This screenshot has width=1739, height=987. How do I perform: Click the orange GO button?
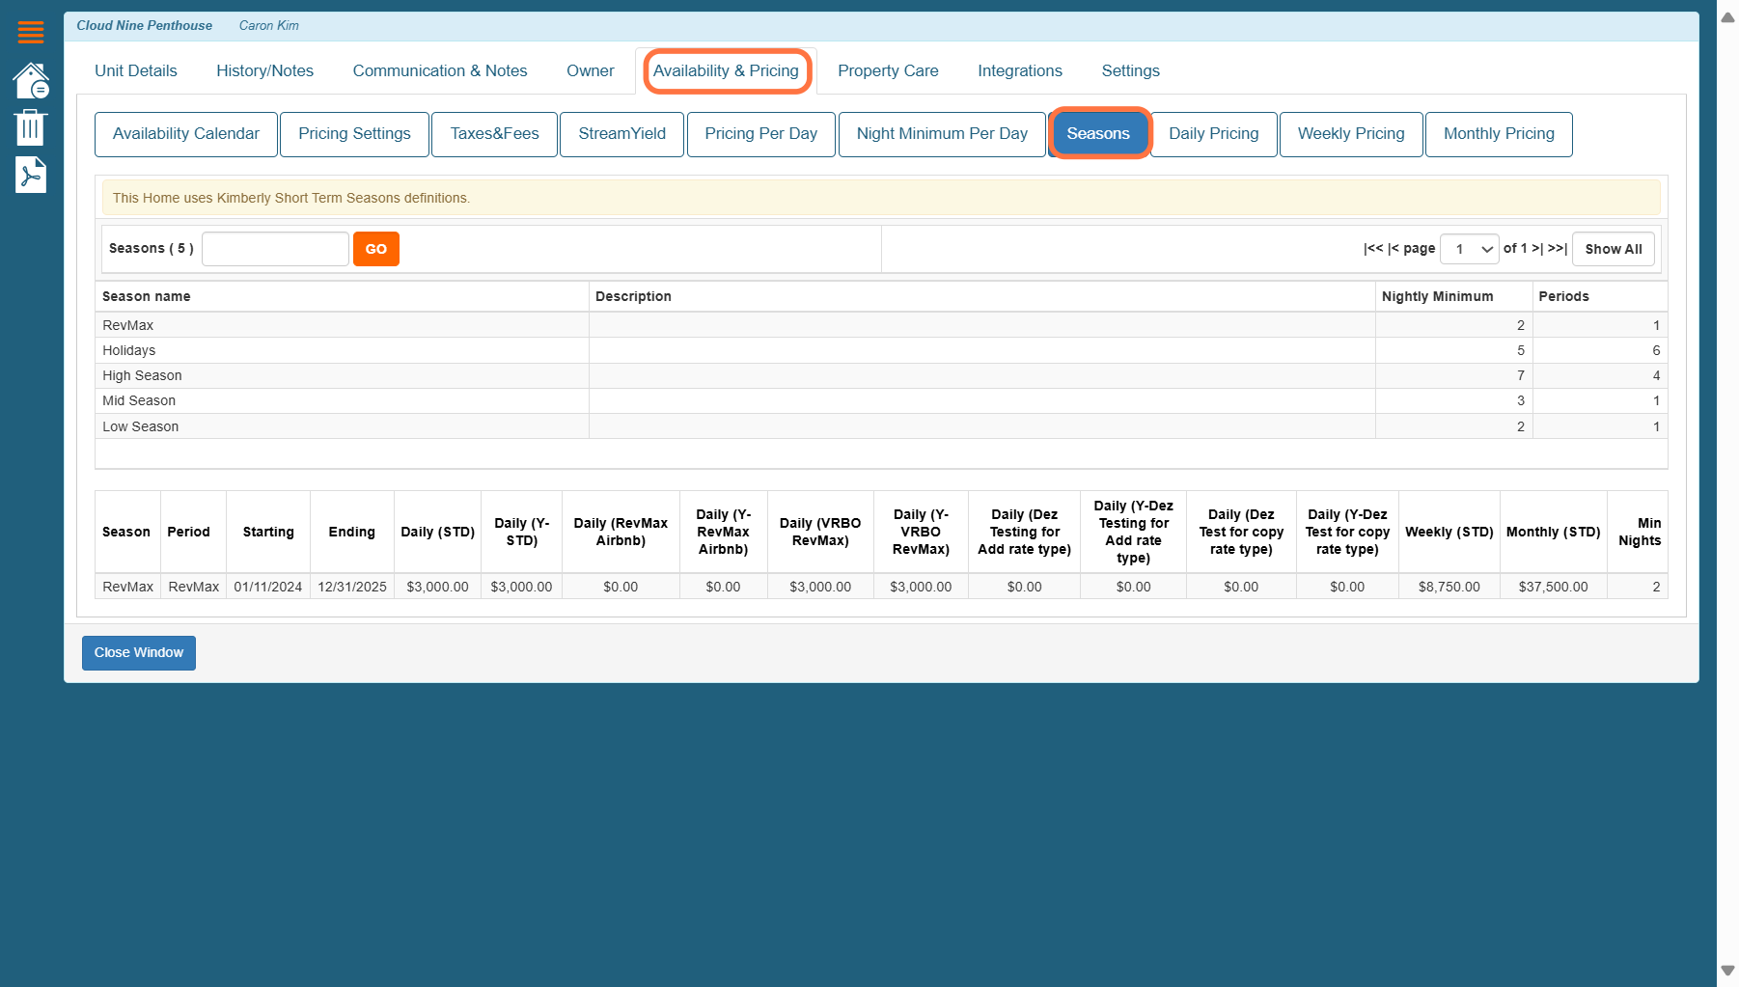point(376,249)
